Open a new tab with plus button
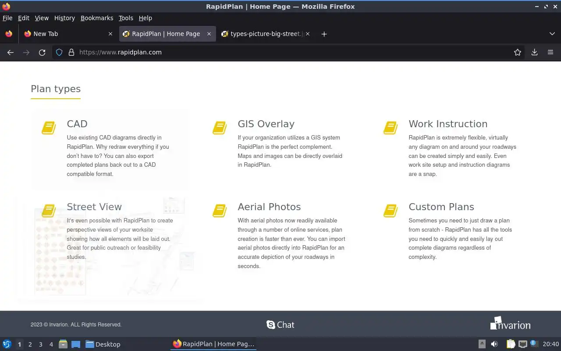561x351 pixels. pyautogui.click(x=324, y=34)
